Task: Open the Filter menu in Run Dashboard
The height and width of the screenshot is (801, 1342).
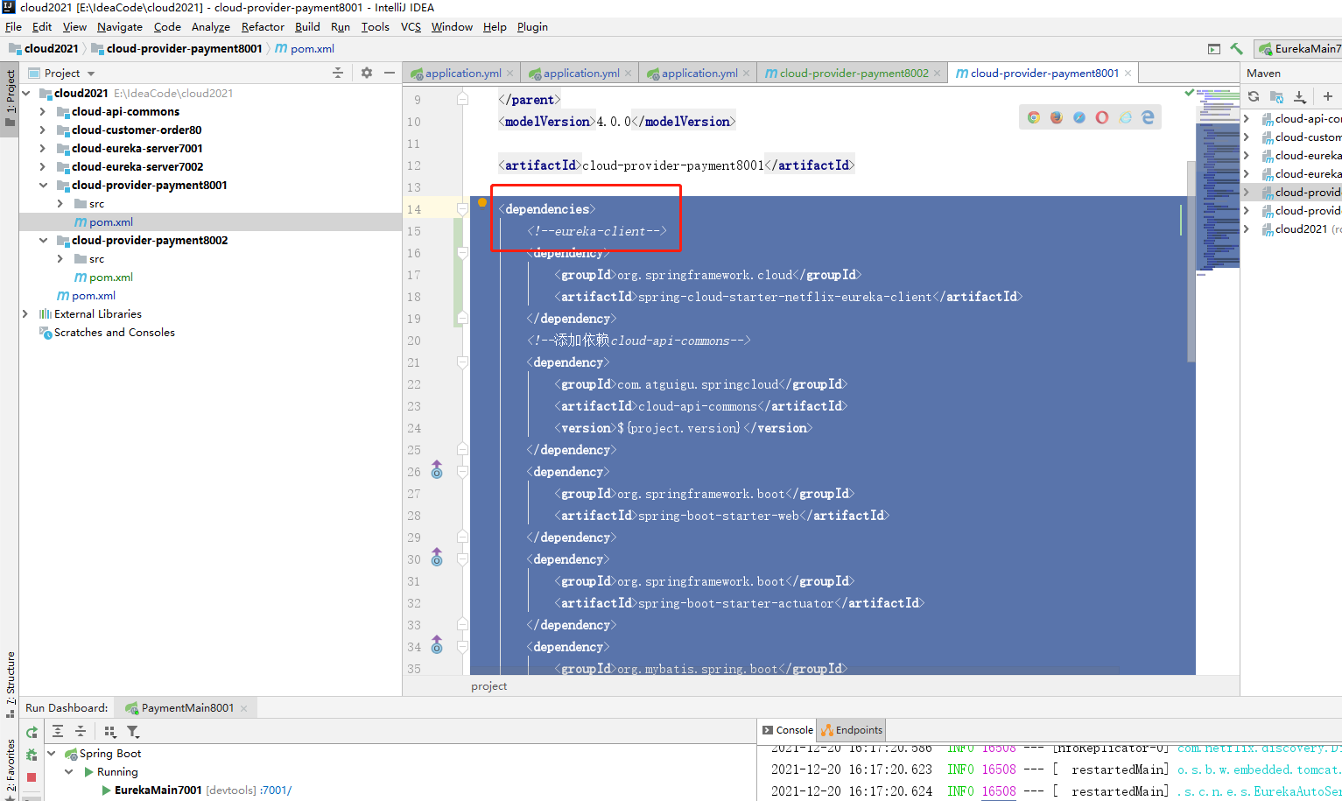Action: (x=133, y=732)
